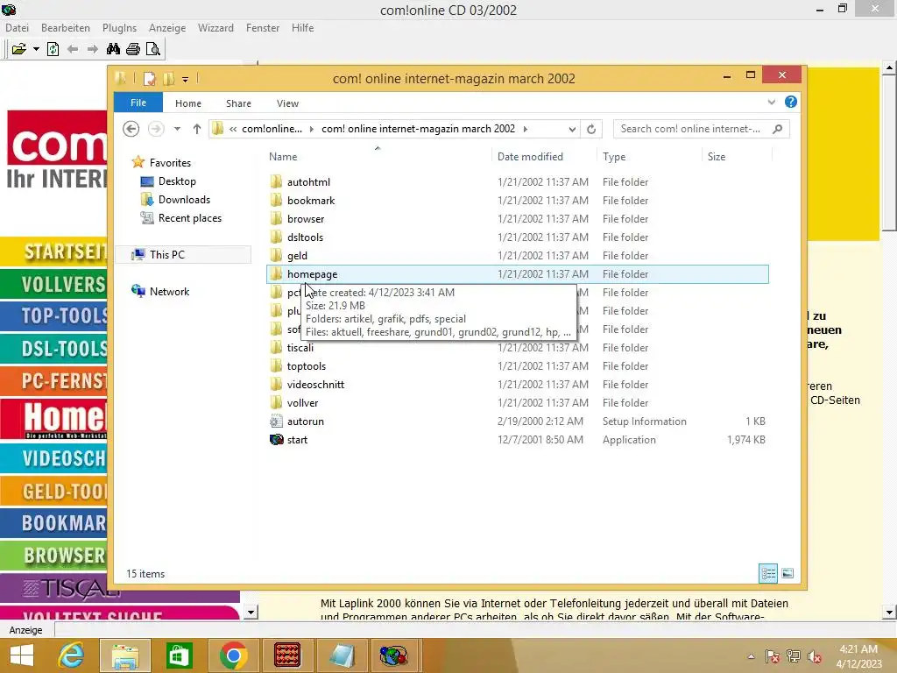Switch to details view layout icon
The width and height of the screenshot is (897, 673).
point(767,573)
